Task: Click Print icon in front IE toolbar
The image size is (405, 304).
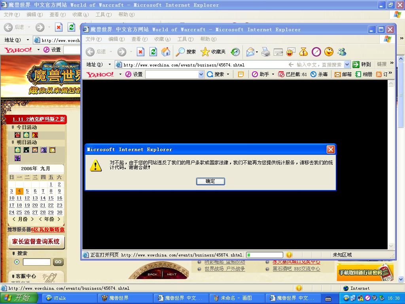Action: [265, 52]
